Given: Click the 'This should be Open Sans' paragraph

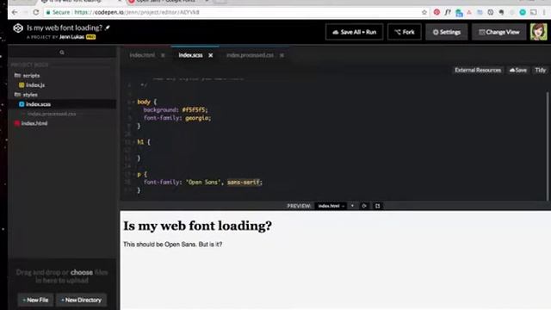Looking at the screenshot, I should pyautogui.click(x=172, y=245).
